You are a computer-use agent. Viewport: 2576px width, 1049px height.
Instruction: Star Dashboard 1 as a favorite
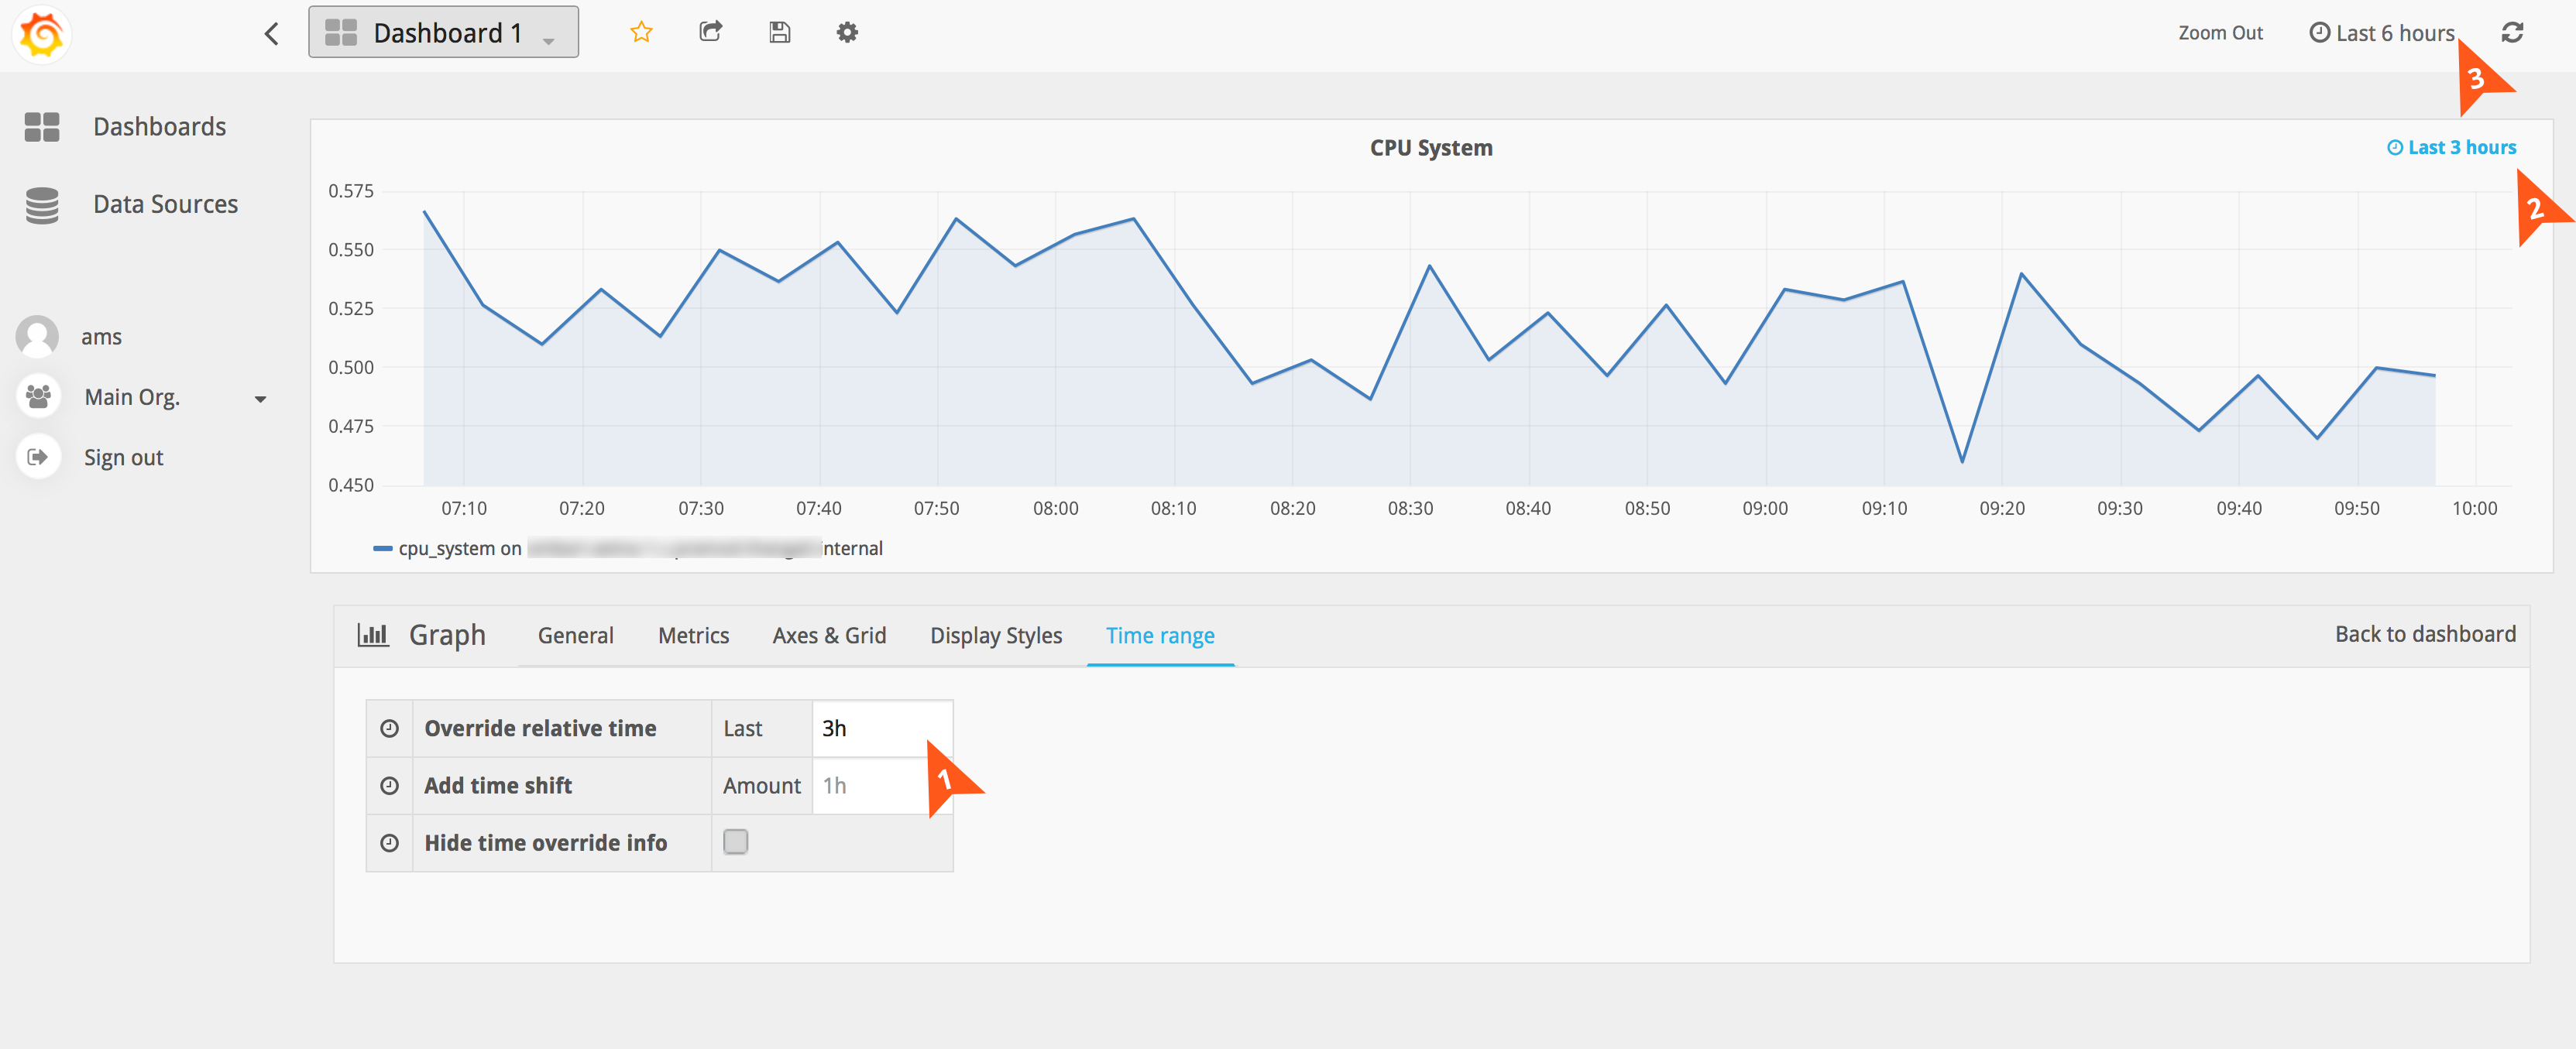click(x=641, y=32)
